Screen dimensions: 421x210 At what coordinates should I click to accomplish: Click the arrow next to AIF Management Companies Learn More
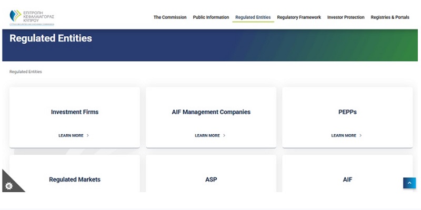(x=224, y=136)
